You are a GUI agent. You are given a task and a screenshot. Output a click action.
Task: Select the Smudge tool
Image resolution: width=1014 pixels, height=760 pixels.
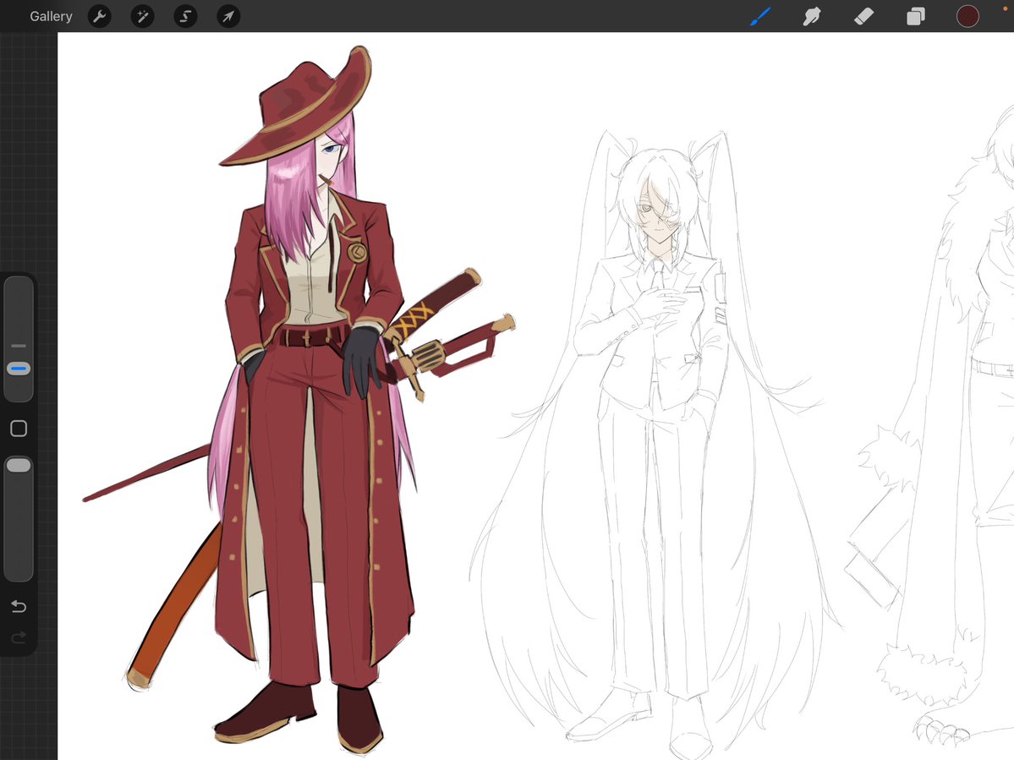point(812,16)
